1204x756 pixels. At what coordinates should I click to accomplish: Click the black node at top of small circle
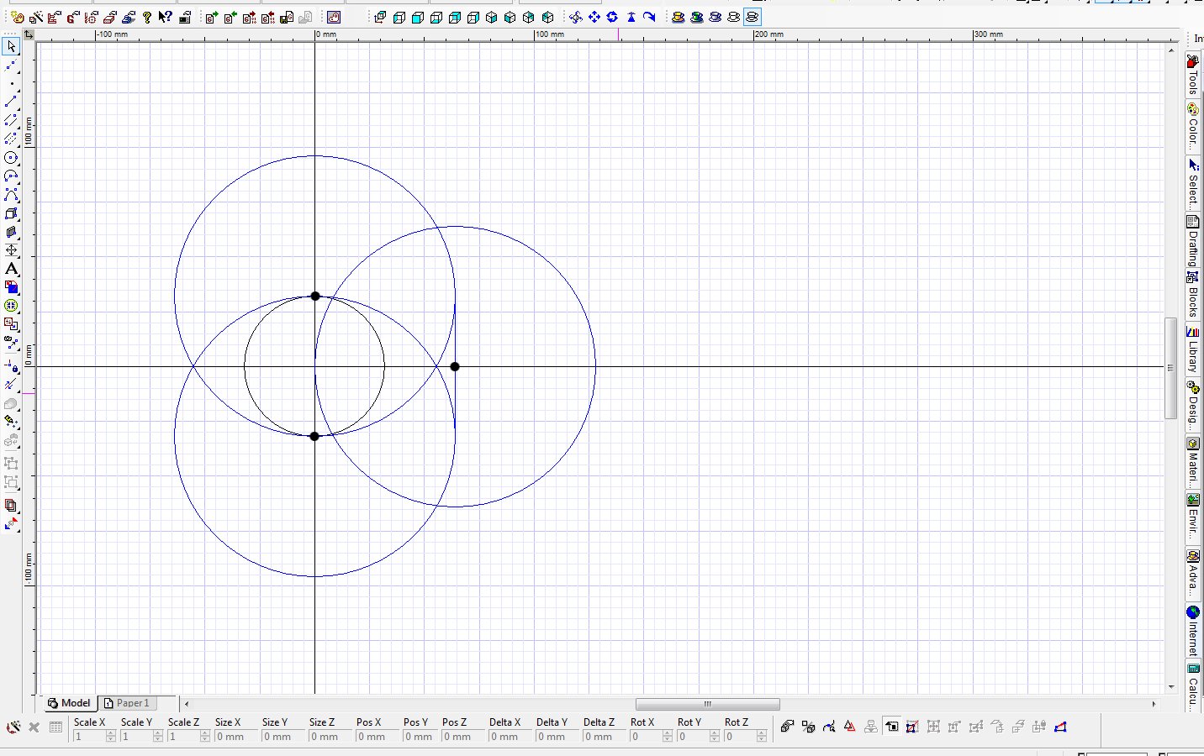[315, 296]
